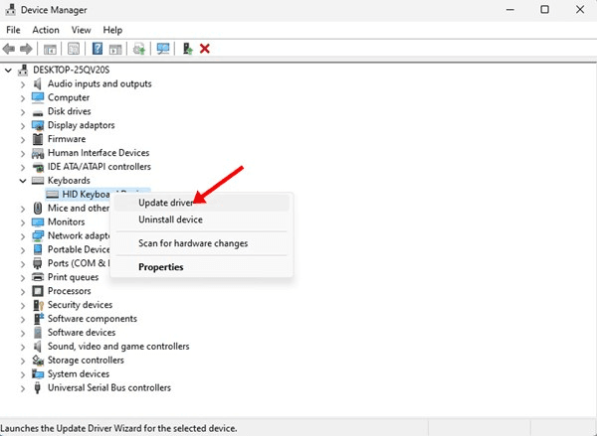Expand the Sound, video and game controllers node
Image resolution: width=597 pixels, height=436 pixels.
23,347
